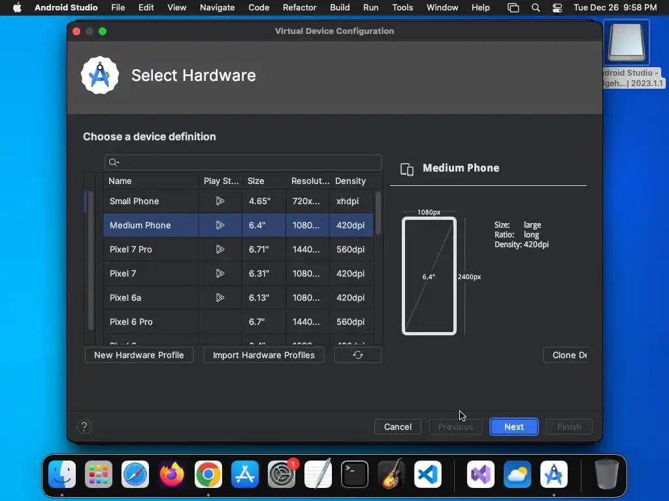The height and width of the screenshot is (501, 669).
Task: Click the Android Studio logo in the dialog header
Action: pyautogui.click(x=100, y=76)
